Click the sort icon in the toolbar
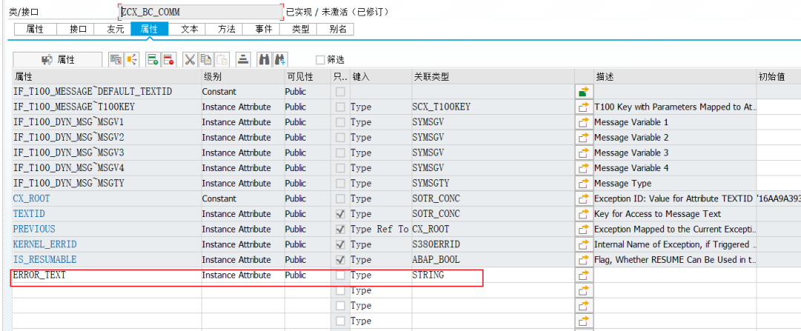Screen dimensions: 801x331 point(243,60)
